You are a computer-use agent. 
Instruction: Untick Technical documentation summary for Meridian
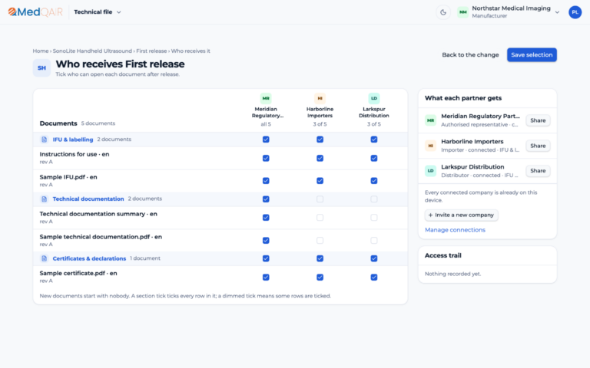[266, 218]
